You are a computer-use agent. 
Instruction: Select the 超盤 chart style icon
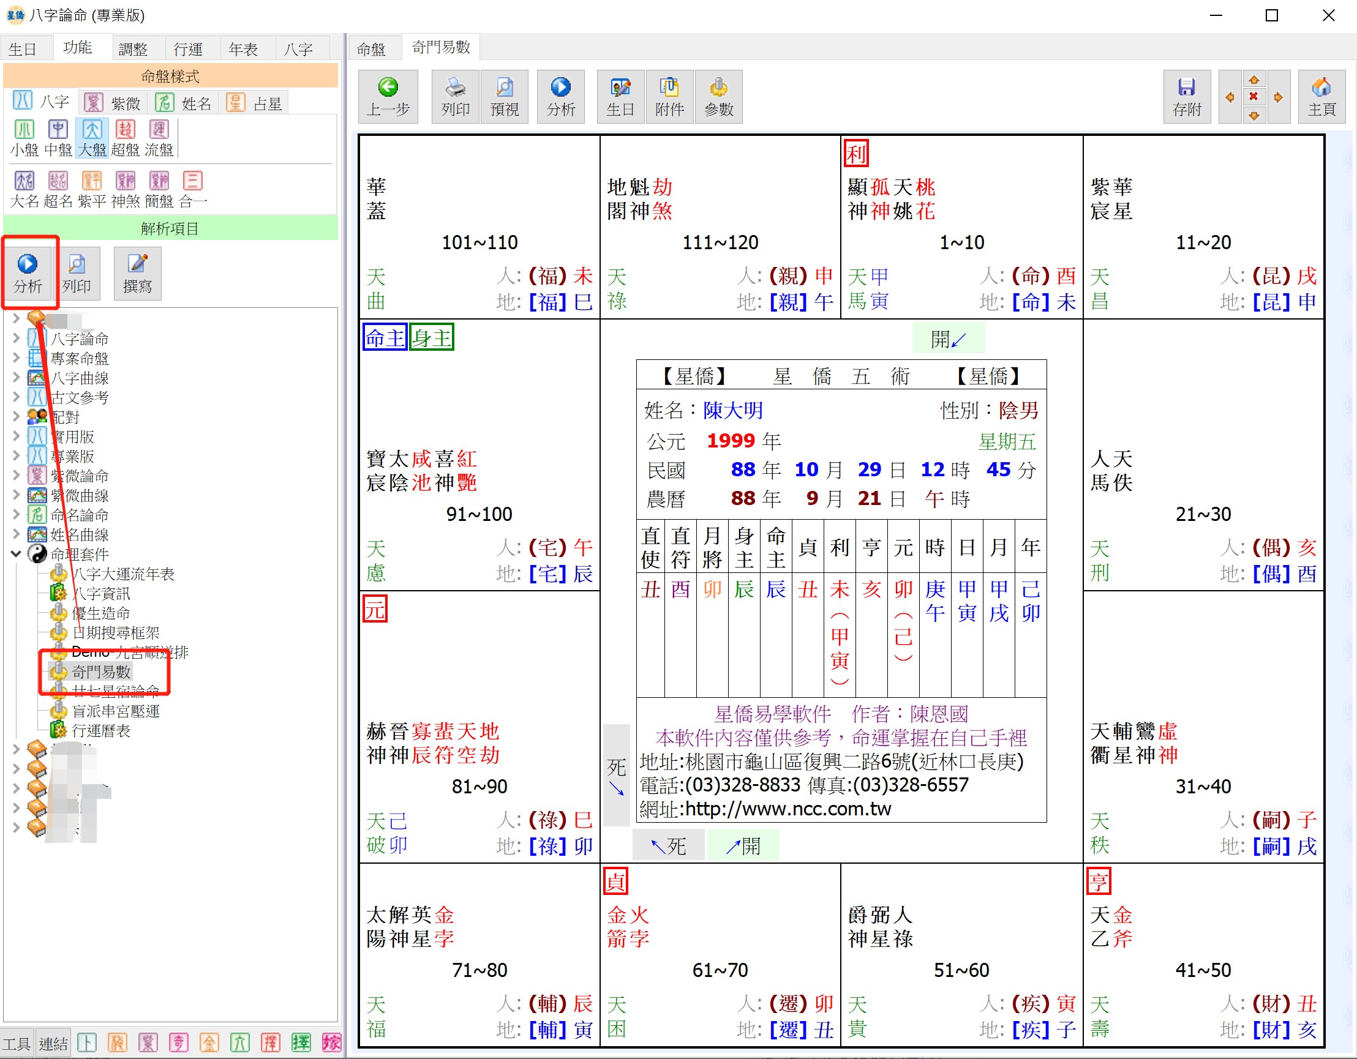(125, 138)
